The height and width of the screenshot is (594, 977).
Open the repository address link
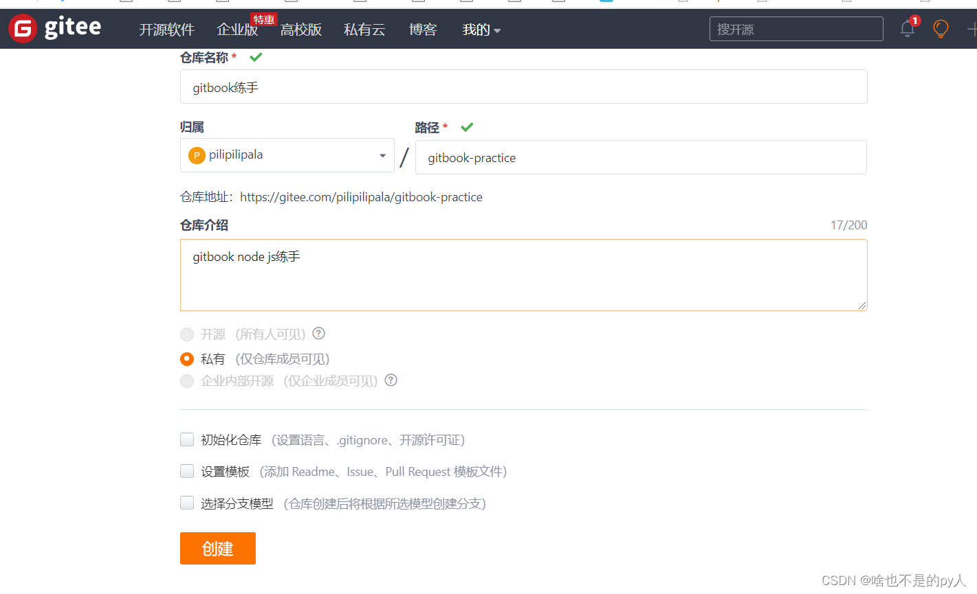pyautogui.click(x=361, y=196)
